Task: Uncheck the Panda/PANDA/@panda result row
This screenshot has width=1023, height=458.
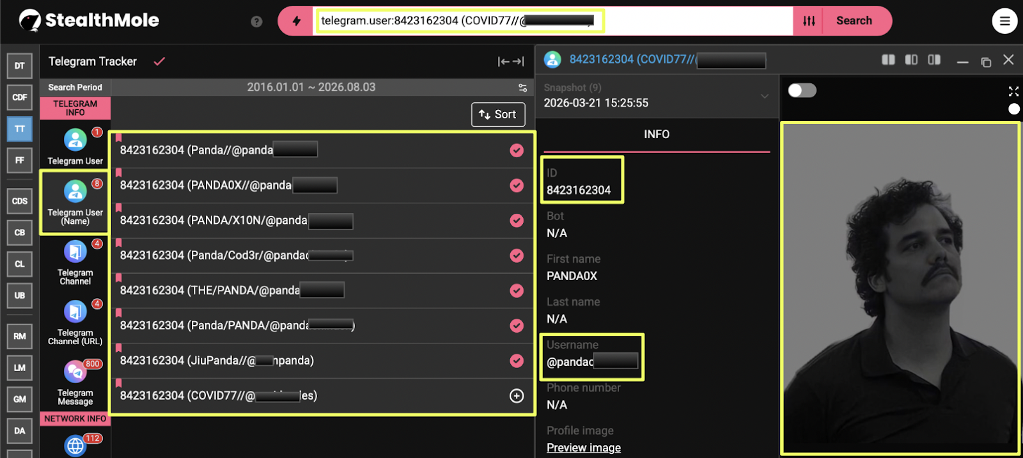Action: (517, 326)
